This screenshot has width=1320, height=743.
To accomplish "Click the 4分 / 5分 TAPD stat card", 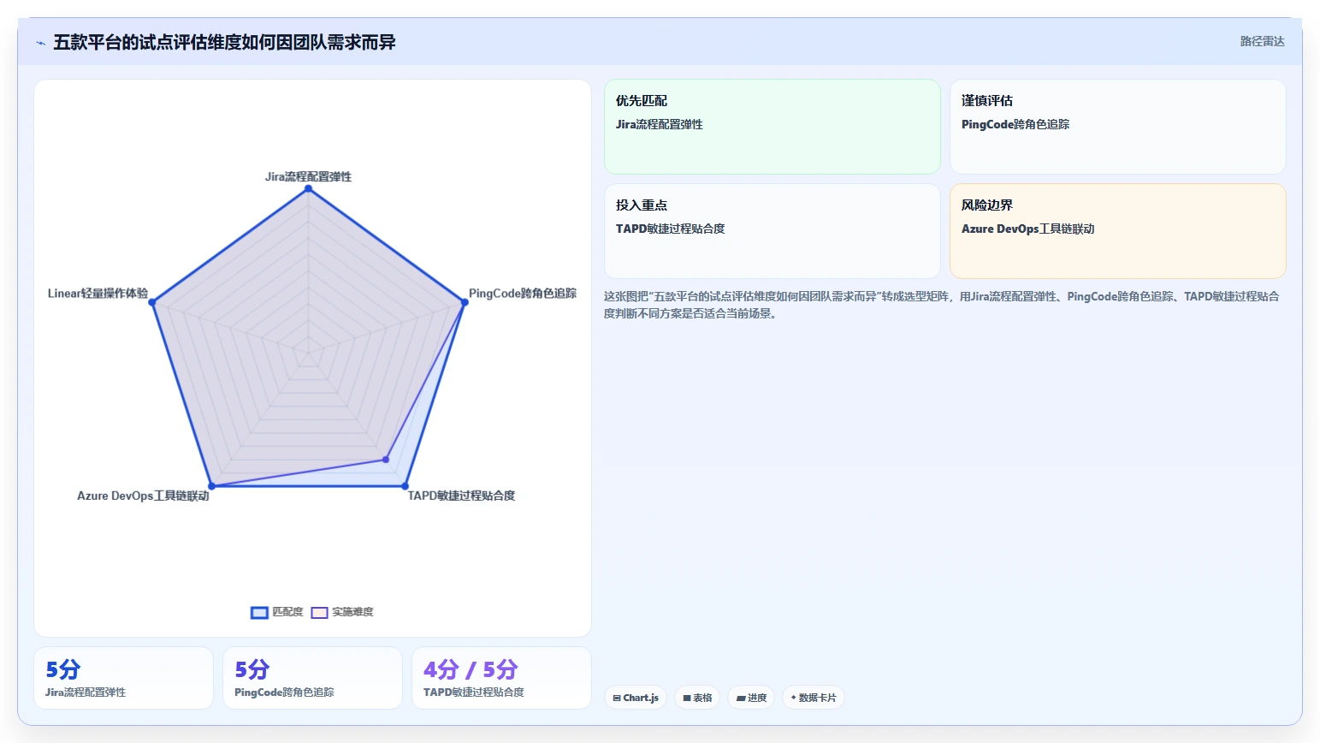I will [501, 678].
